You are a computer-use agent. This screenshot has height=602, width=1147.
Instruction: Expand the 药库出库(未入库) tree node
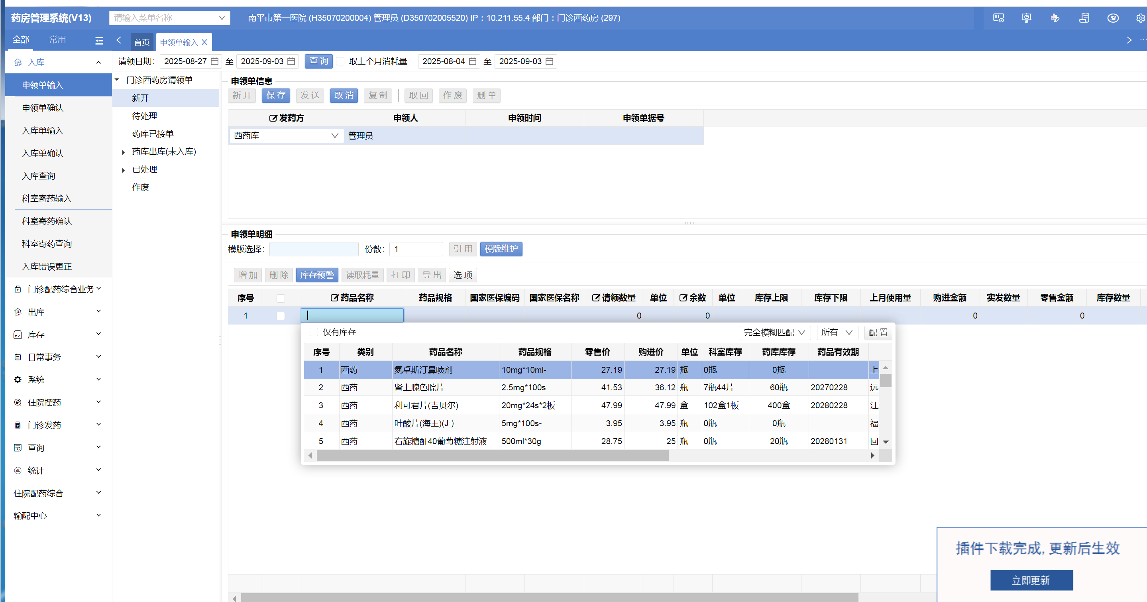[x=123, y=152]
